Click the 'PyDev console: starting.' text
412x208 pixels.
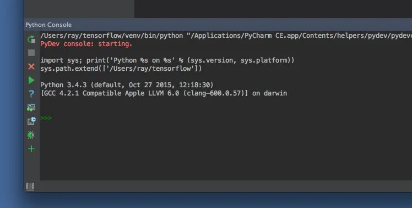86,44
